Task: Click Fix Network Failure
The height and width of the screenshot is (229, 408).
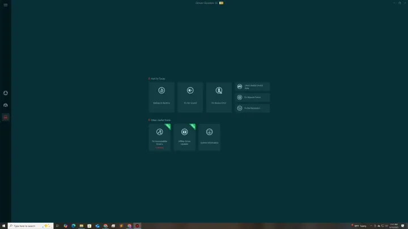Action: coord(253,97)
